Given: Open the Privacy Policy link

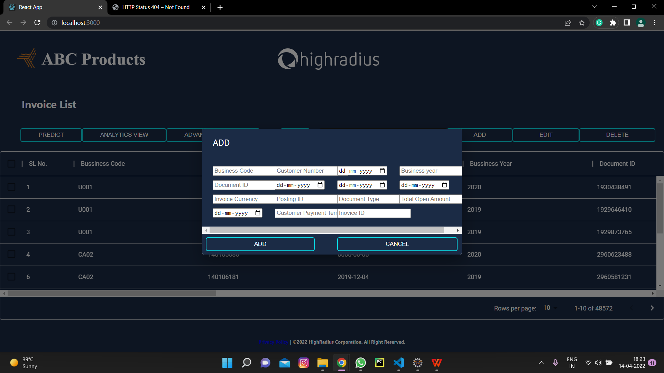Looking at the screenshot, I should (274, 342).
